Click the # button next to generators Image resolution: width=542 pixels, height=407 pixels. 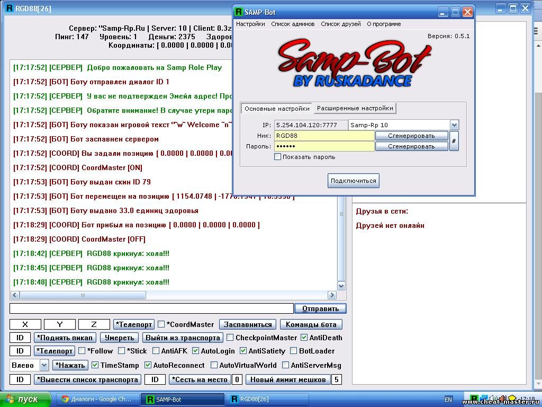pyautogui.click(x=454, y=141)
